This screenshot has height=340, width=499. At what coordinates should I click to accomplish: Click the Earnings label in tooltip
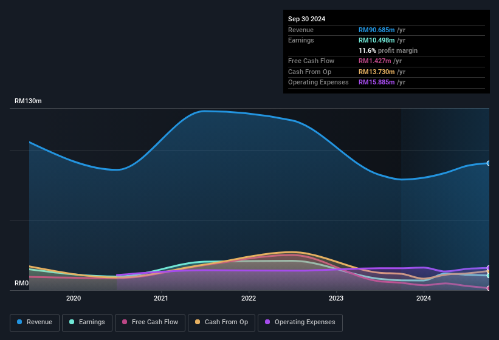[301, 40]
